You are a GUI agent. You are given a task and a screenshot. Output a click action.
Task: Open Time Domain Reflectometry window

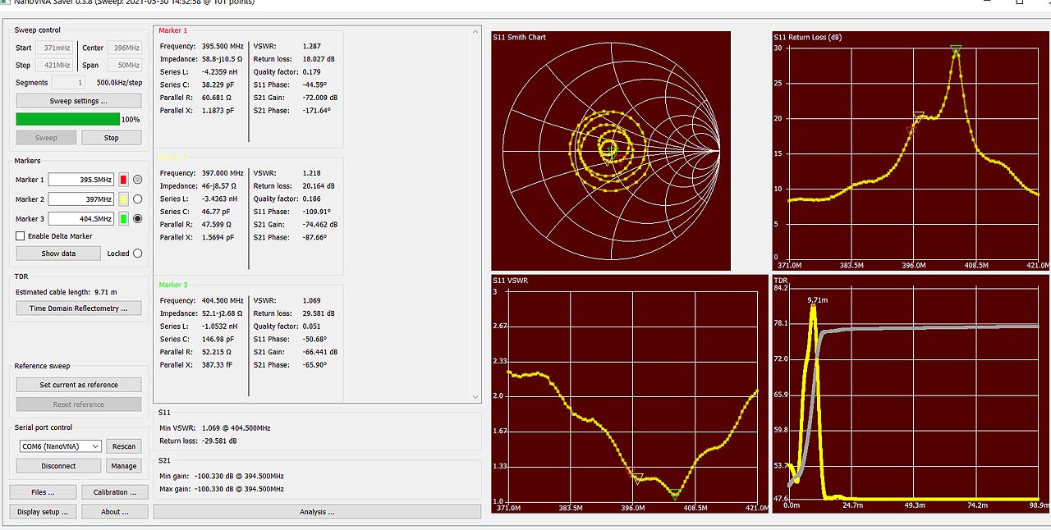(79, 308)
